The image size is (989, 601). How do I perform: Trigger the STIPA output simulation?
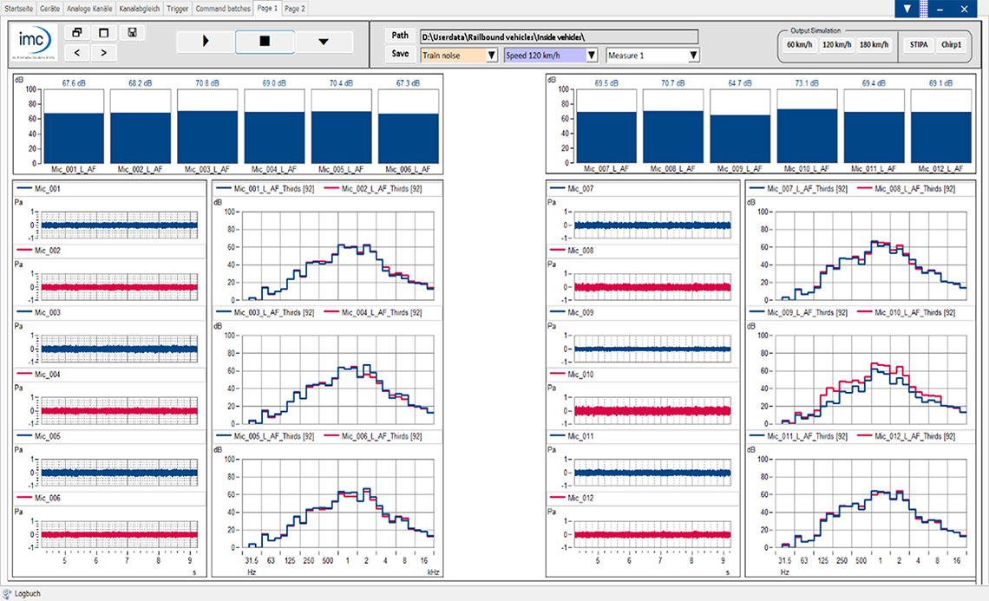(x=918, y=44)
